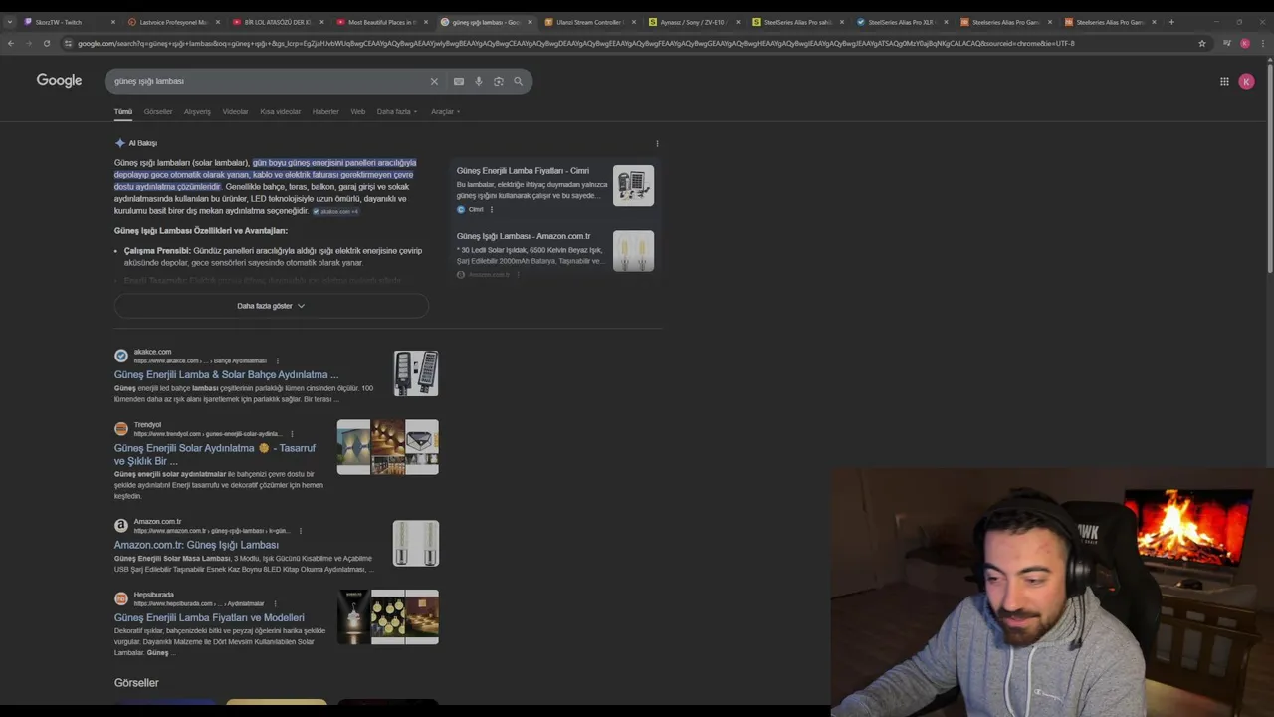This screenshot has width=1274, height=717.
Task: Expand AI overview with Daha fazla göster
Action: tap(271, 306)
